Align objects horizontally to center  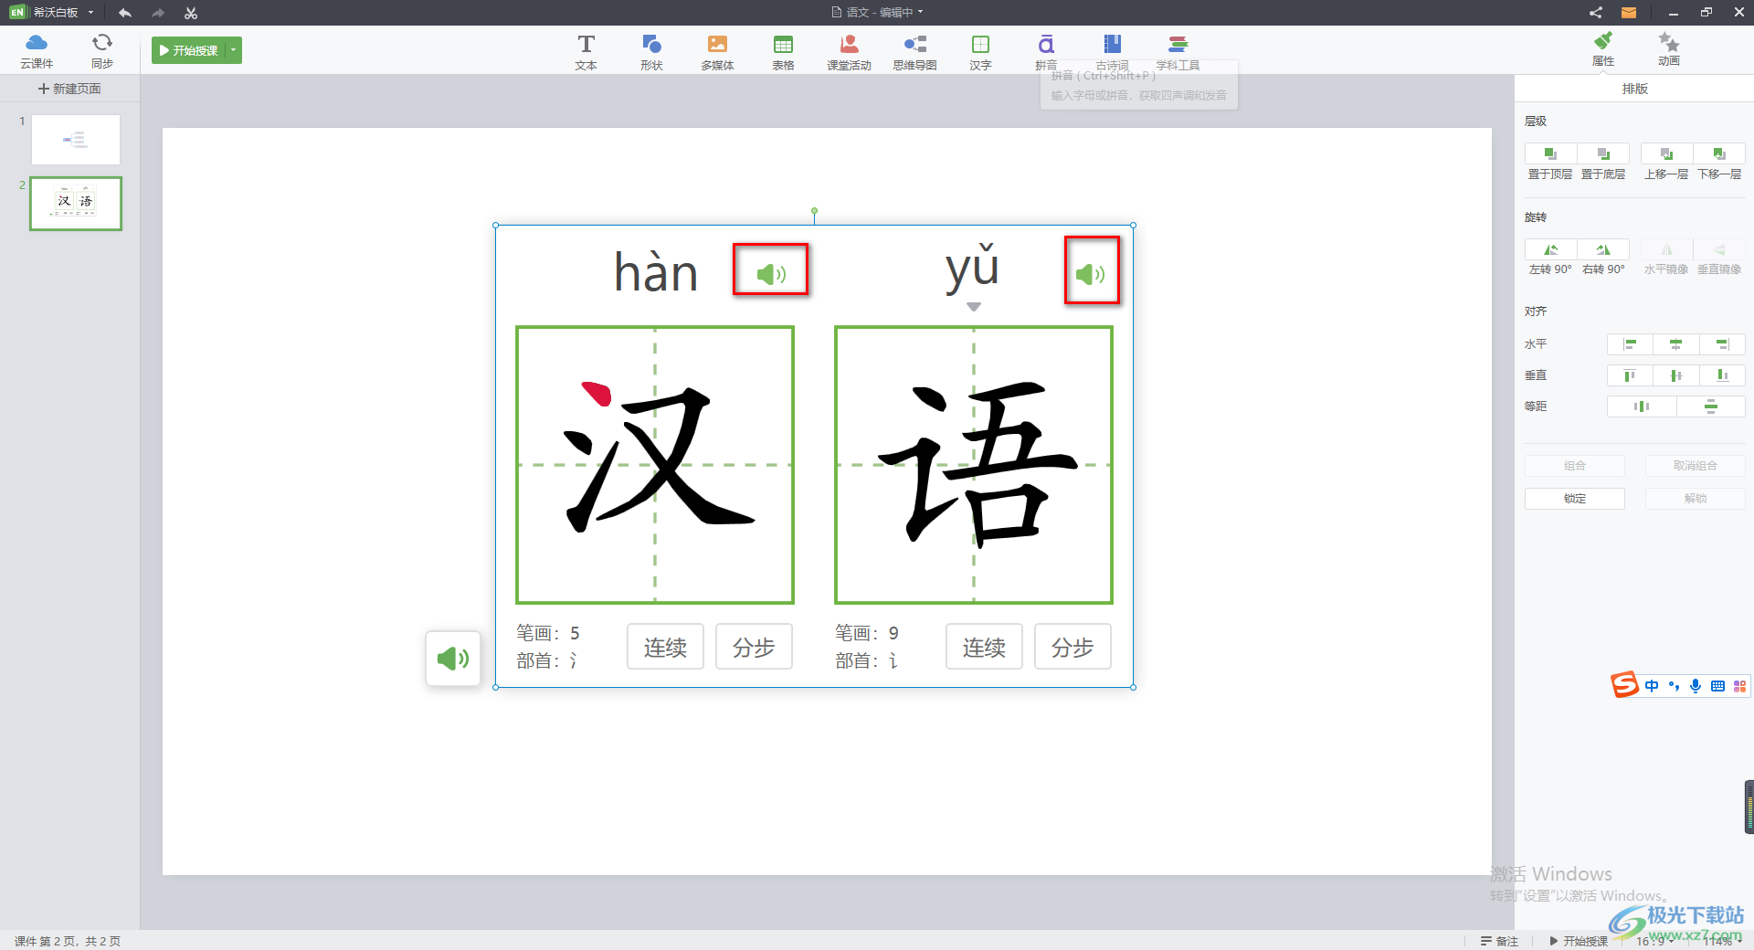pyautogui.click(x=1676, y=344)
